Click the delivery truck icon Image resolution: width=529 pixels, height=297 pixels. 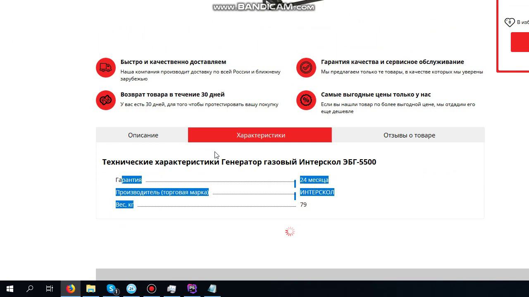point(106,68)
